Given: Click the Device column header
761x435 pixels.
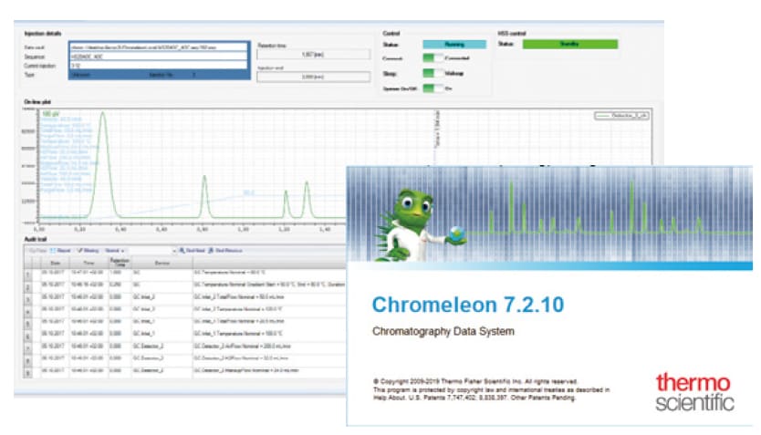Looking at the screenshot, I should click(162, 263).
